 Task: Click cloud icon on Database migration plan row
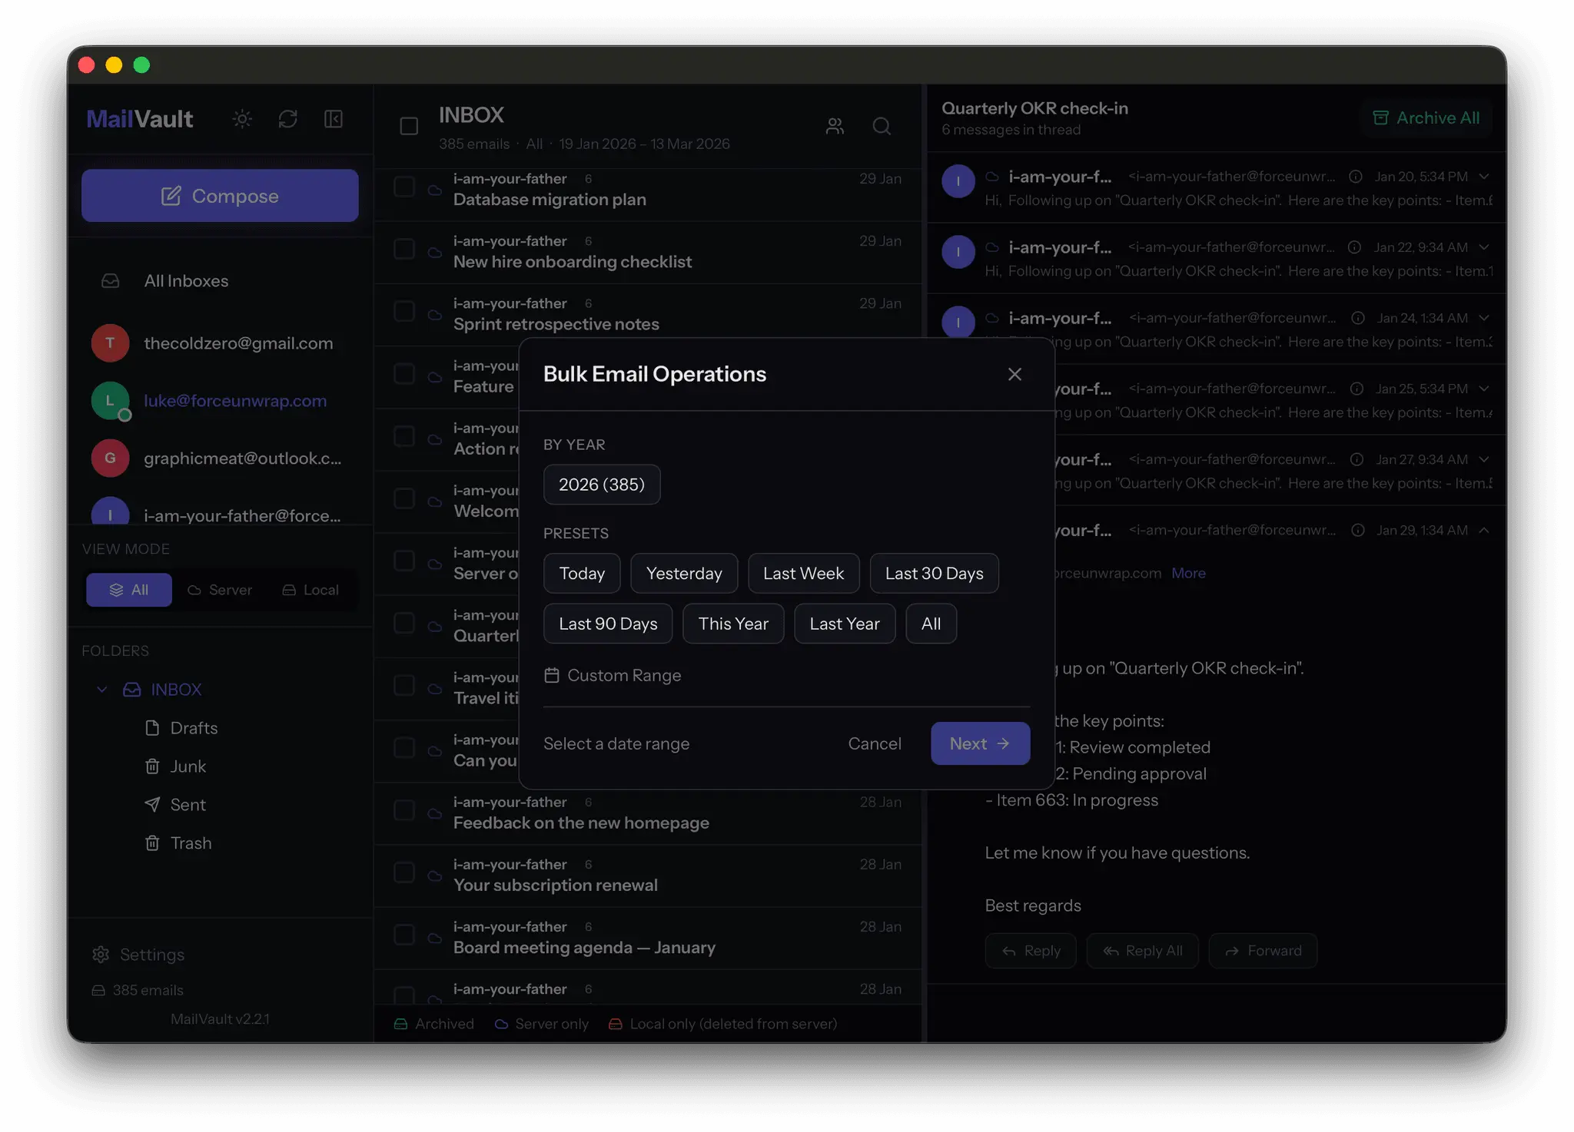pyautogui.click(x=434, y=190)
